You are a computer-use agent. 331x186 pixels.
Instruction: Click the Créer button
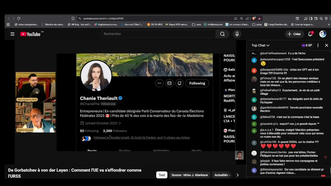pos(294,34)
